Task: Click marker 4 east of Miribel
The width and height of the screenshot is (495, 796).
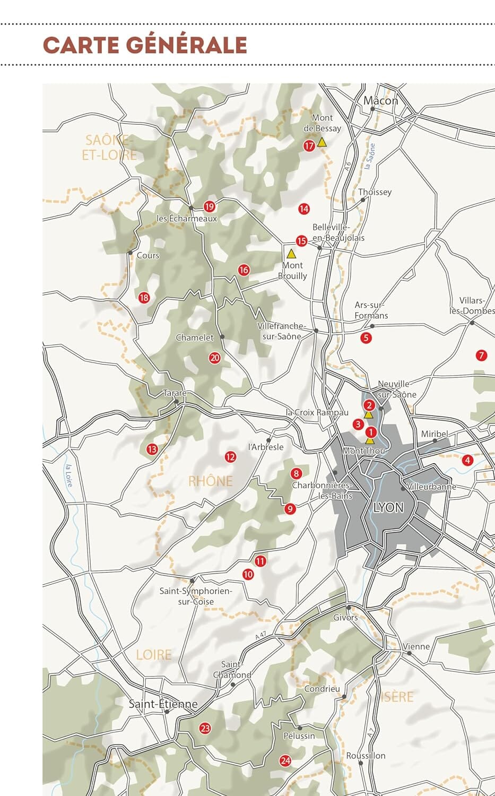Action: click(468, 460)
